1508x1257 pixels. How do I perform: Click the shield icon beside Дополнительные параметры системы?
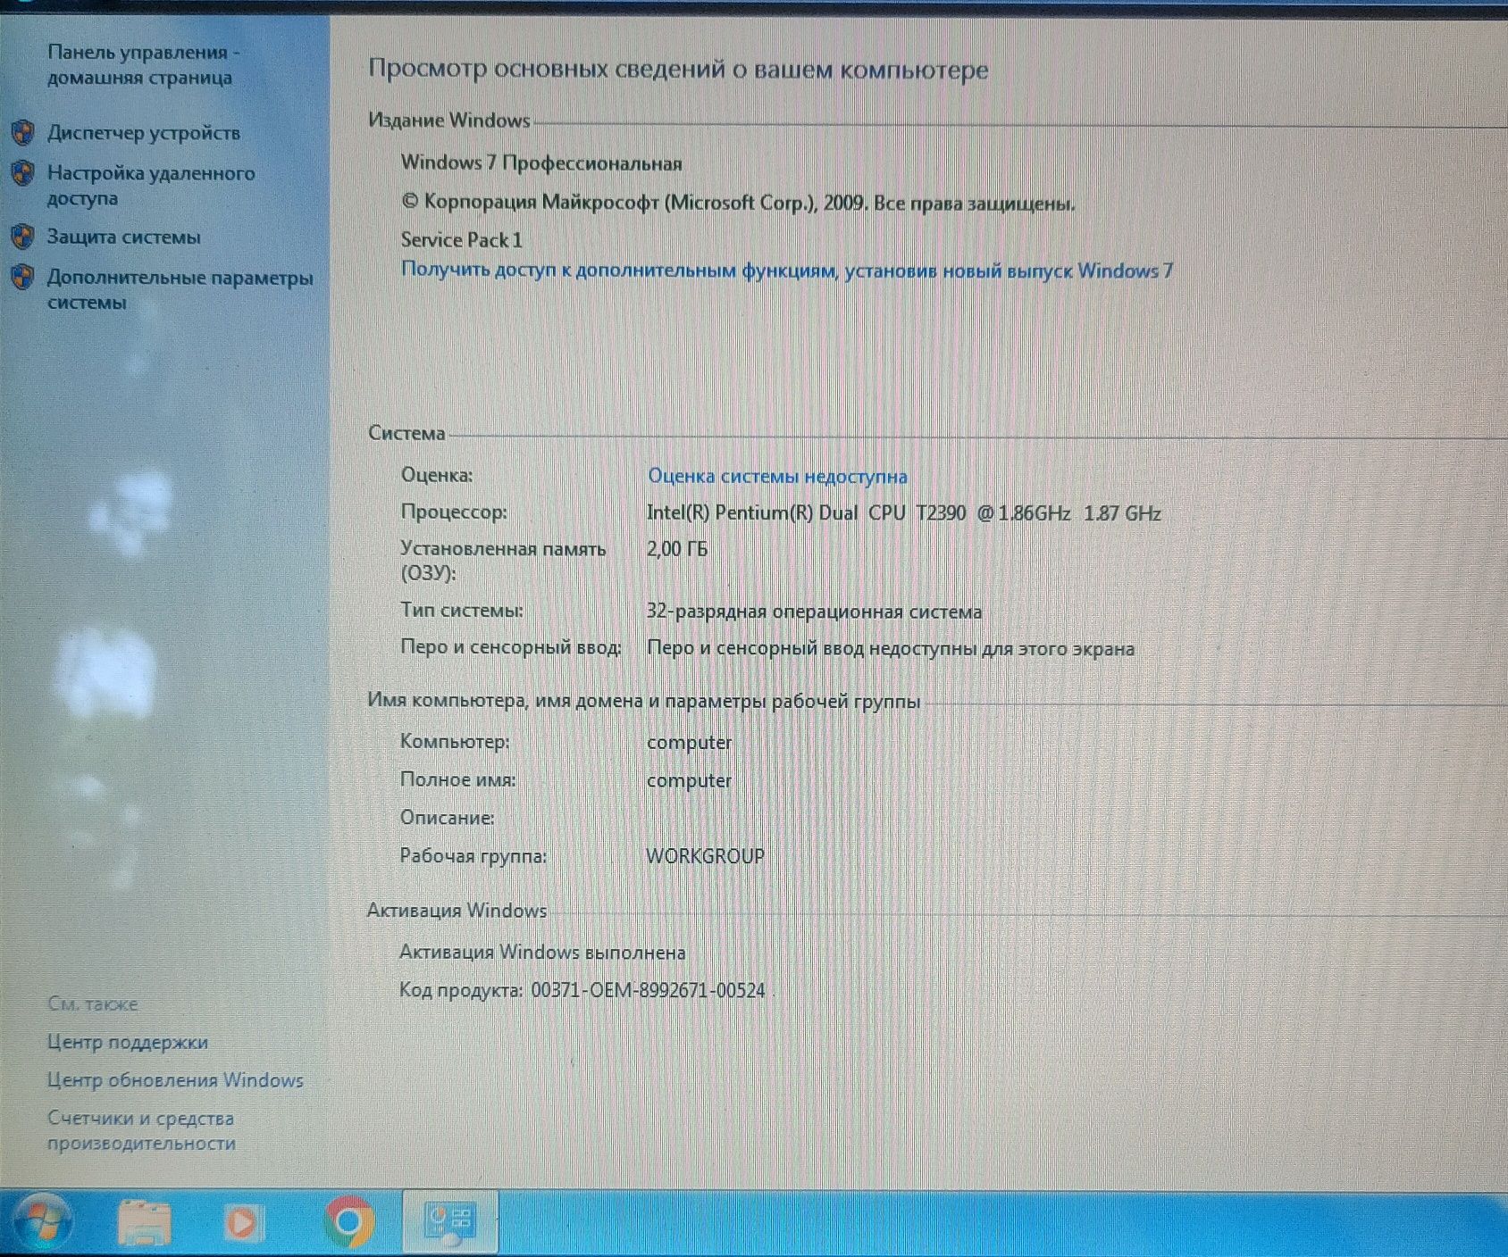point(23,278)
